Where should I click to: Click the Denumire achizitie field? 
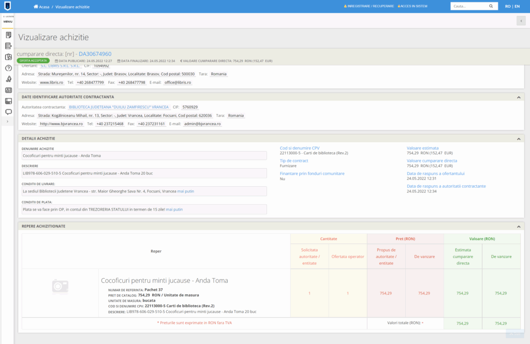(x=144, y=156)
